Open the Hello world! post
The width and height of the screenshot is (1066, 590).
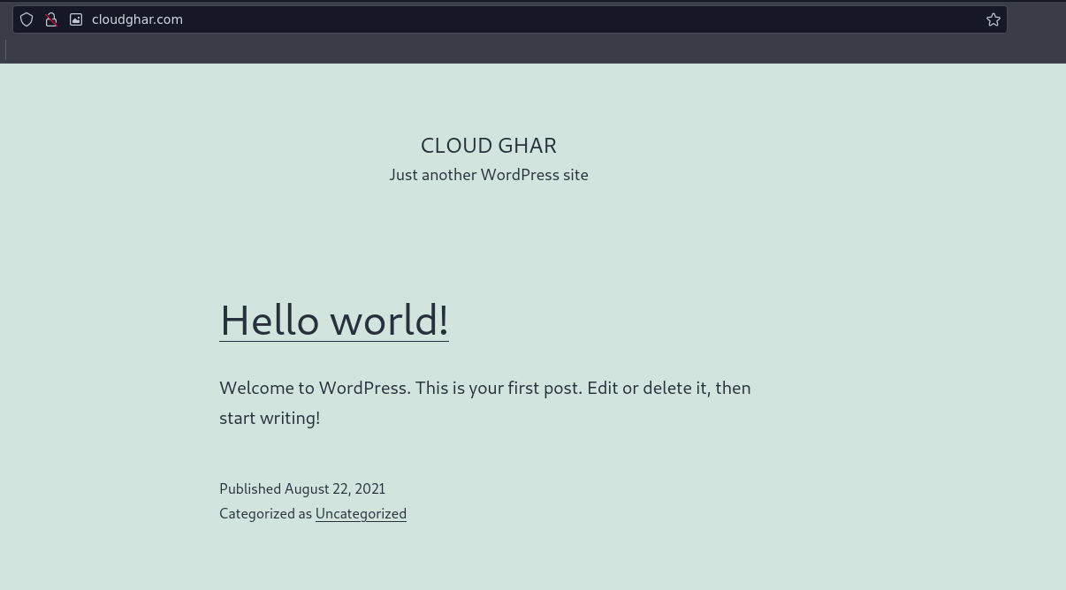click(334, 320)
